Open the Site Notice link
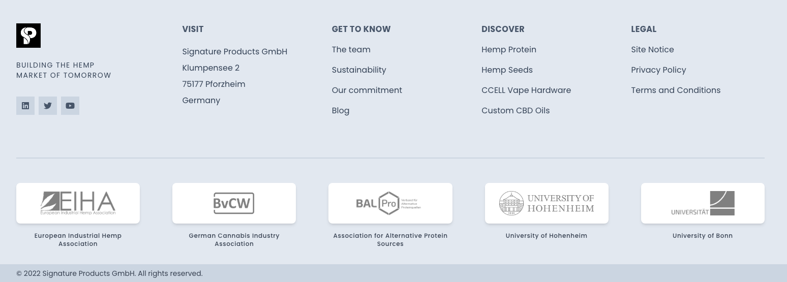 coord(652,49)
